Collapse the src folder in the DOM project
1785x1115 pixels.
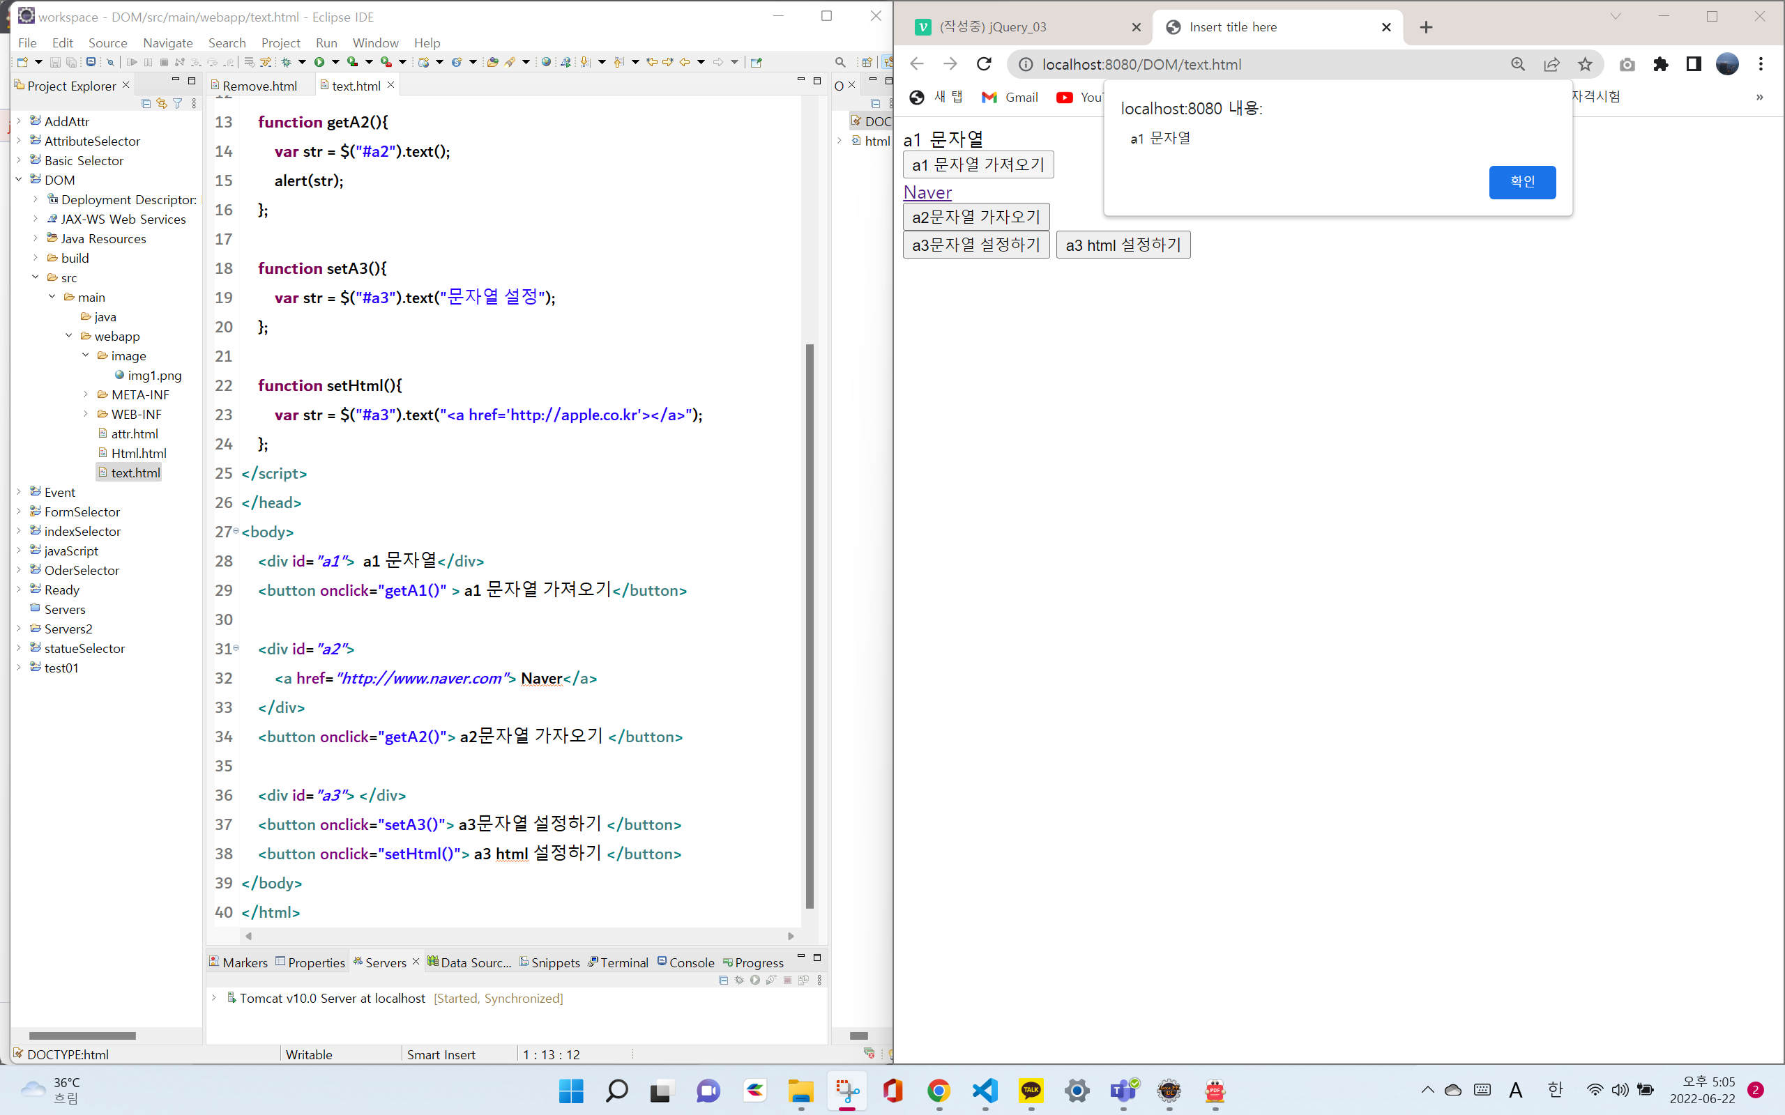tap(35, 277)
